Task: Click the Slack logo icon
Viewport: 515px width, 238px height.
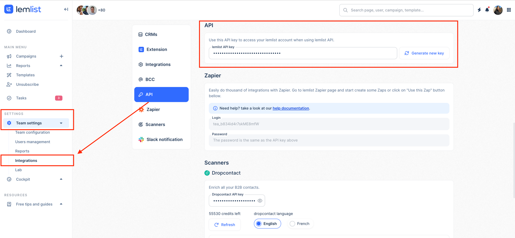Action: 141,139
